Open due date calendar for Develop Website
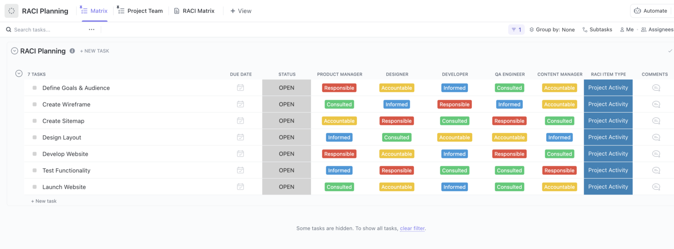 [x=240, y=154]
